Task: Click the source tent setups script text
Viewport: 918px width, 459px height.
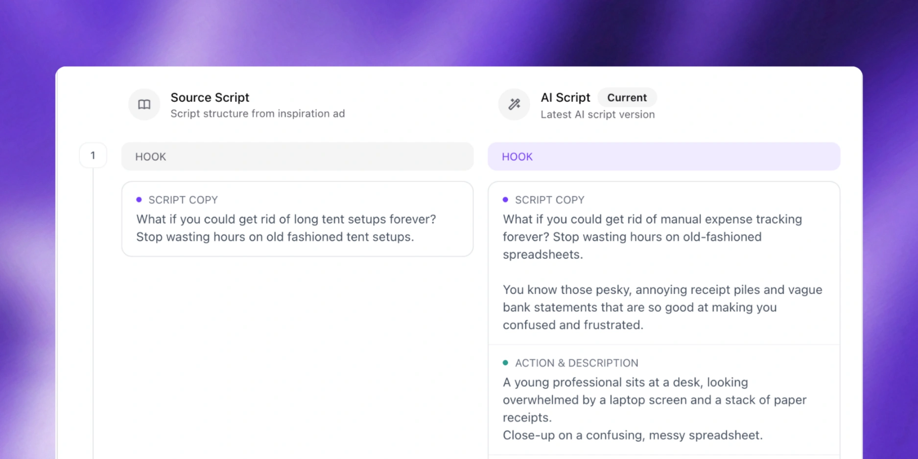Action: point(285,228)
